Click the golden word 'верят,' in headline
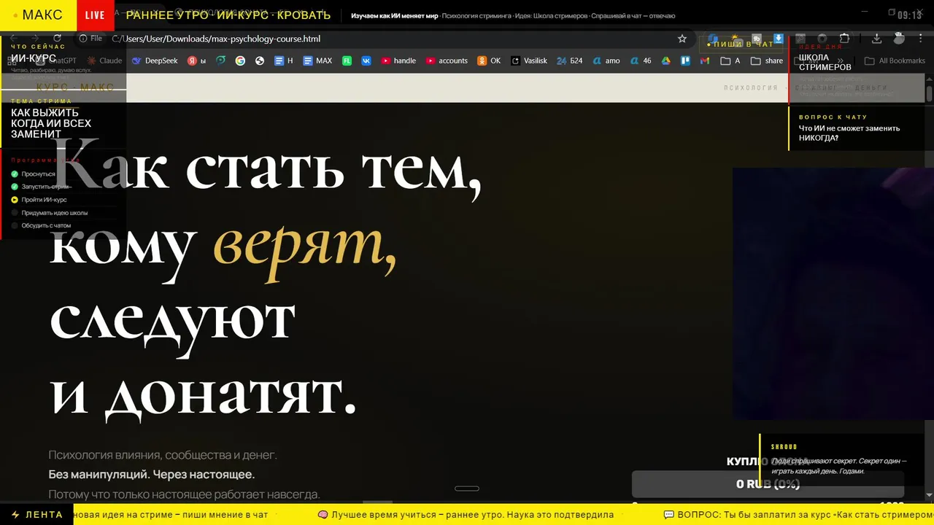934x525 pixels. pyautogui.click(x=305, y=246)
